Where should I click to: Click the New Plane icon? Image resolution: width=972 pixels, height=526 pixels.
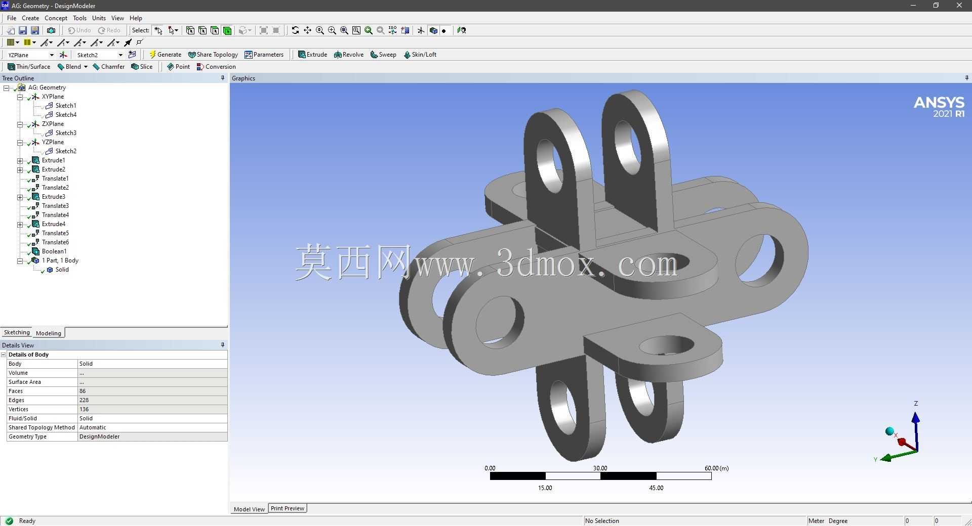(x=63, y=55)
